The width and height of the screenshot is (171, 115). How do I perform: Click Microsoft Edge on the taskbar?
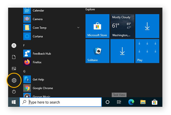[131, 102]
